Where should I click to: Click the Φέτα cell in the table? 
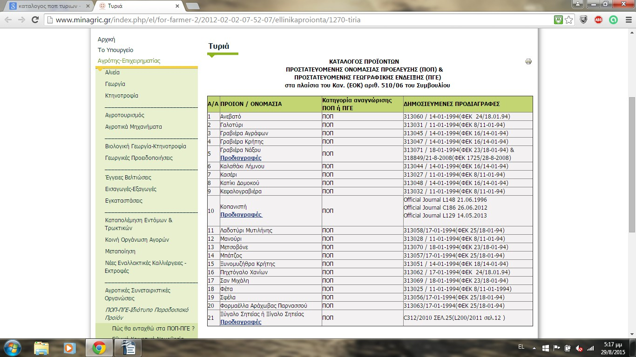pos(271,289)
